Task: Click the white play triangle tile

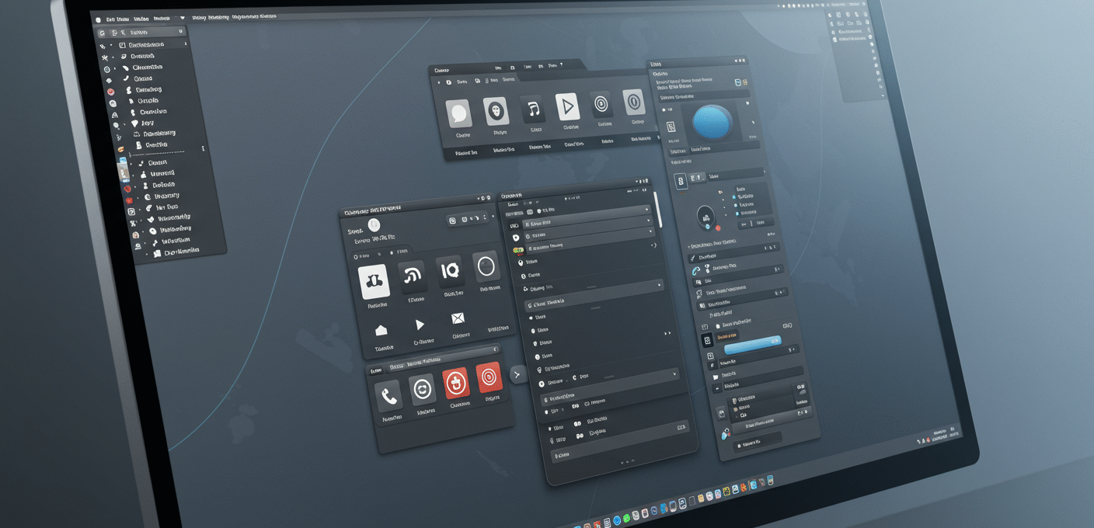Action: 568,106
